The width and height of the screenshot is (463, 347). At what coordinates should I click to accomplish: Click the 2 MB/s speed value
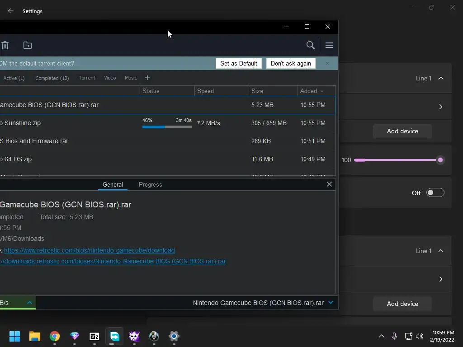pos(210,123)
